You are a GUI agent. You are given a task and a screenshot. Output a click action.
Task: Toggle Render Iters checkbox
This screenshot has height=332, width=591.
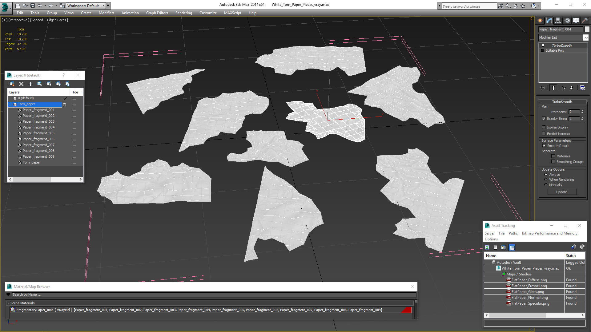click(x=544, y=119)
